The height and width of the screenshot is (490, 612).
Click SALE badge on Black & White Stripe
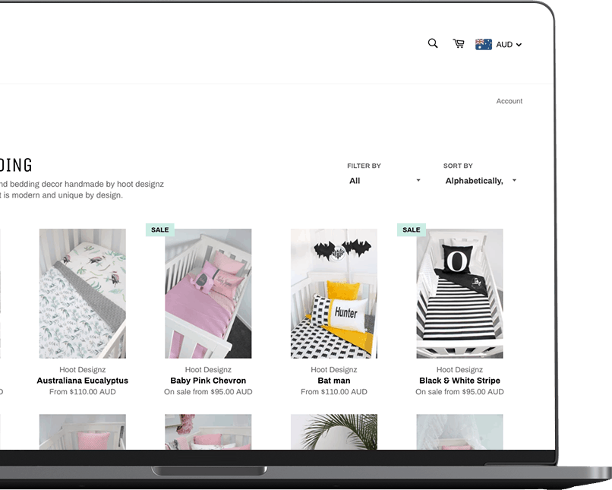click(412, 230)
